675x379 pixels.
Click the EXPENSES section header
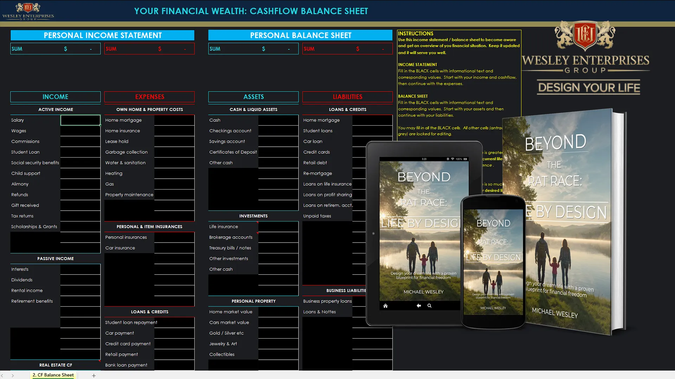[x=149, y=97]
